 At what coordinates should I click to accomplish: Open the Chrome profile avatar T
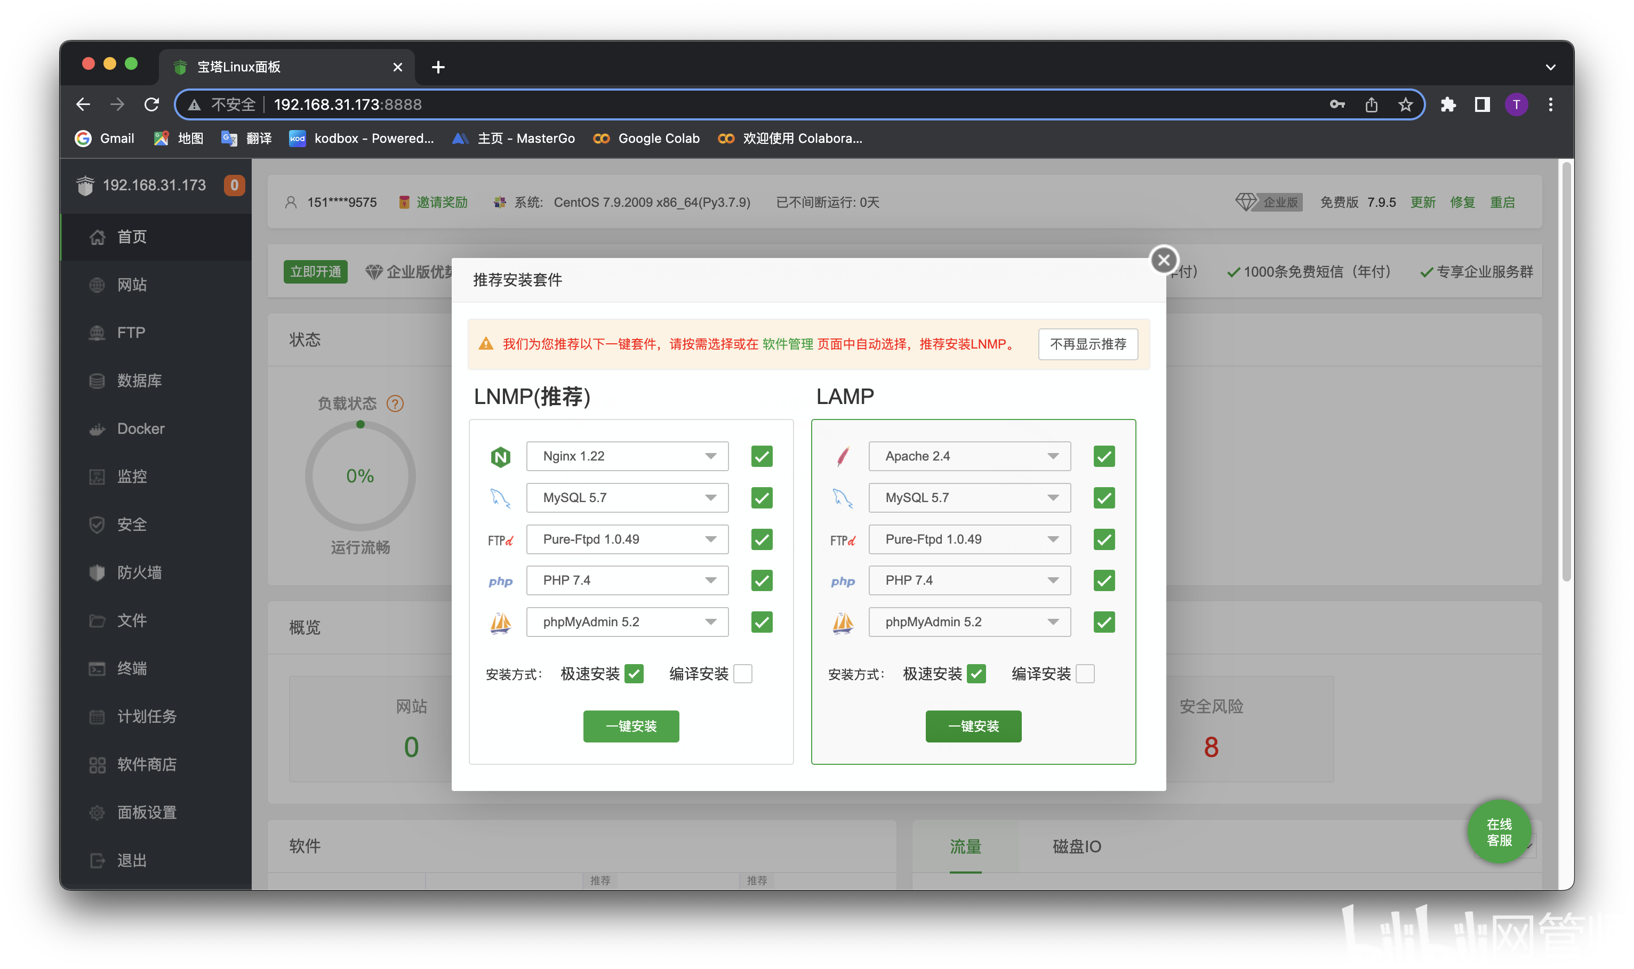click(x=1516, y=104)
